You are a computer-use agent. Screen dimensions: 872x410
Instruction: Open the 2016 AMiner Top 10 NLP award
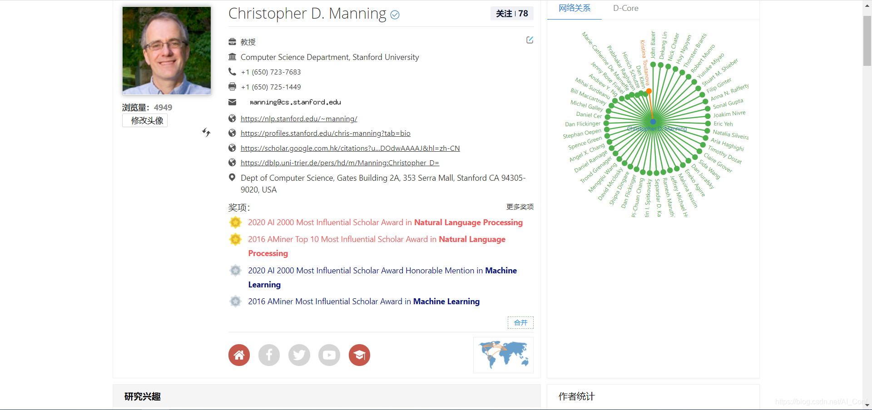pos(377,246)
